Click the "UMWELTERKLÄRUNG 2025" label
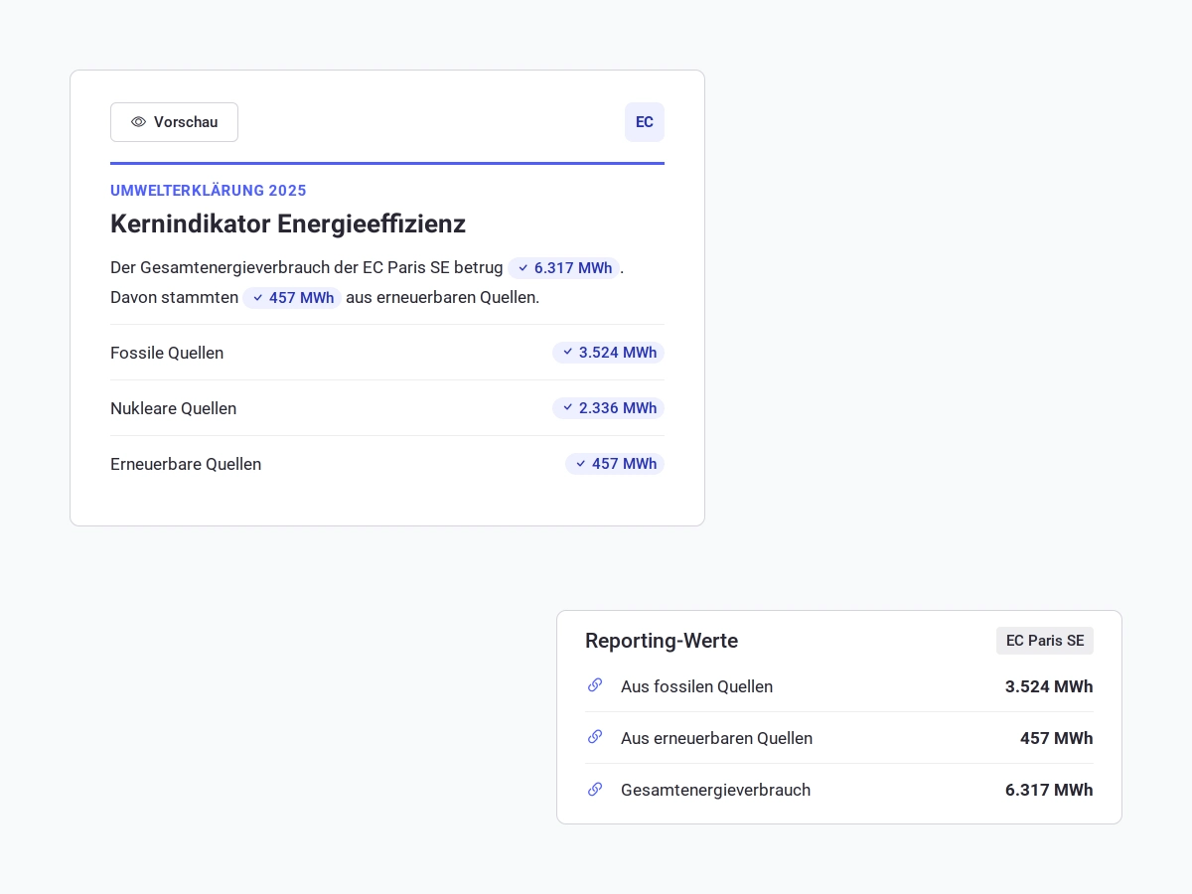This screenshot has width=1192, height=894. pos(209,191)
